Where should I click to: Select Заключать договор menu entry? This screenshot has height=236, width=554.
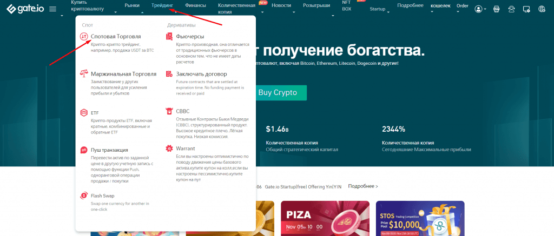click(x=201, y=74)
